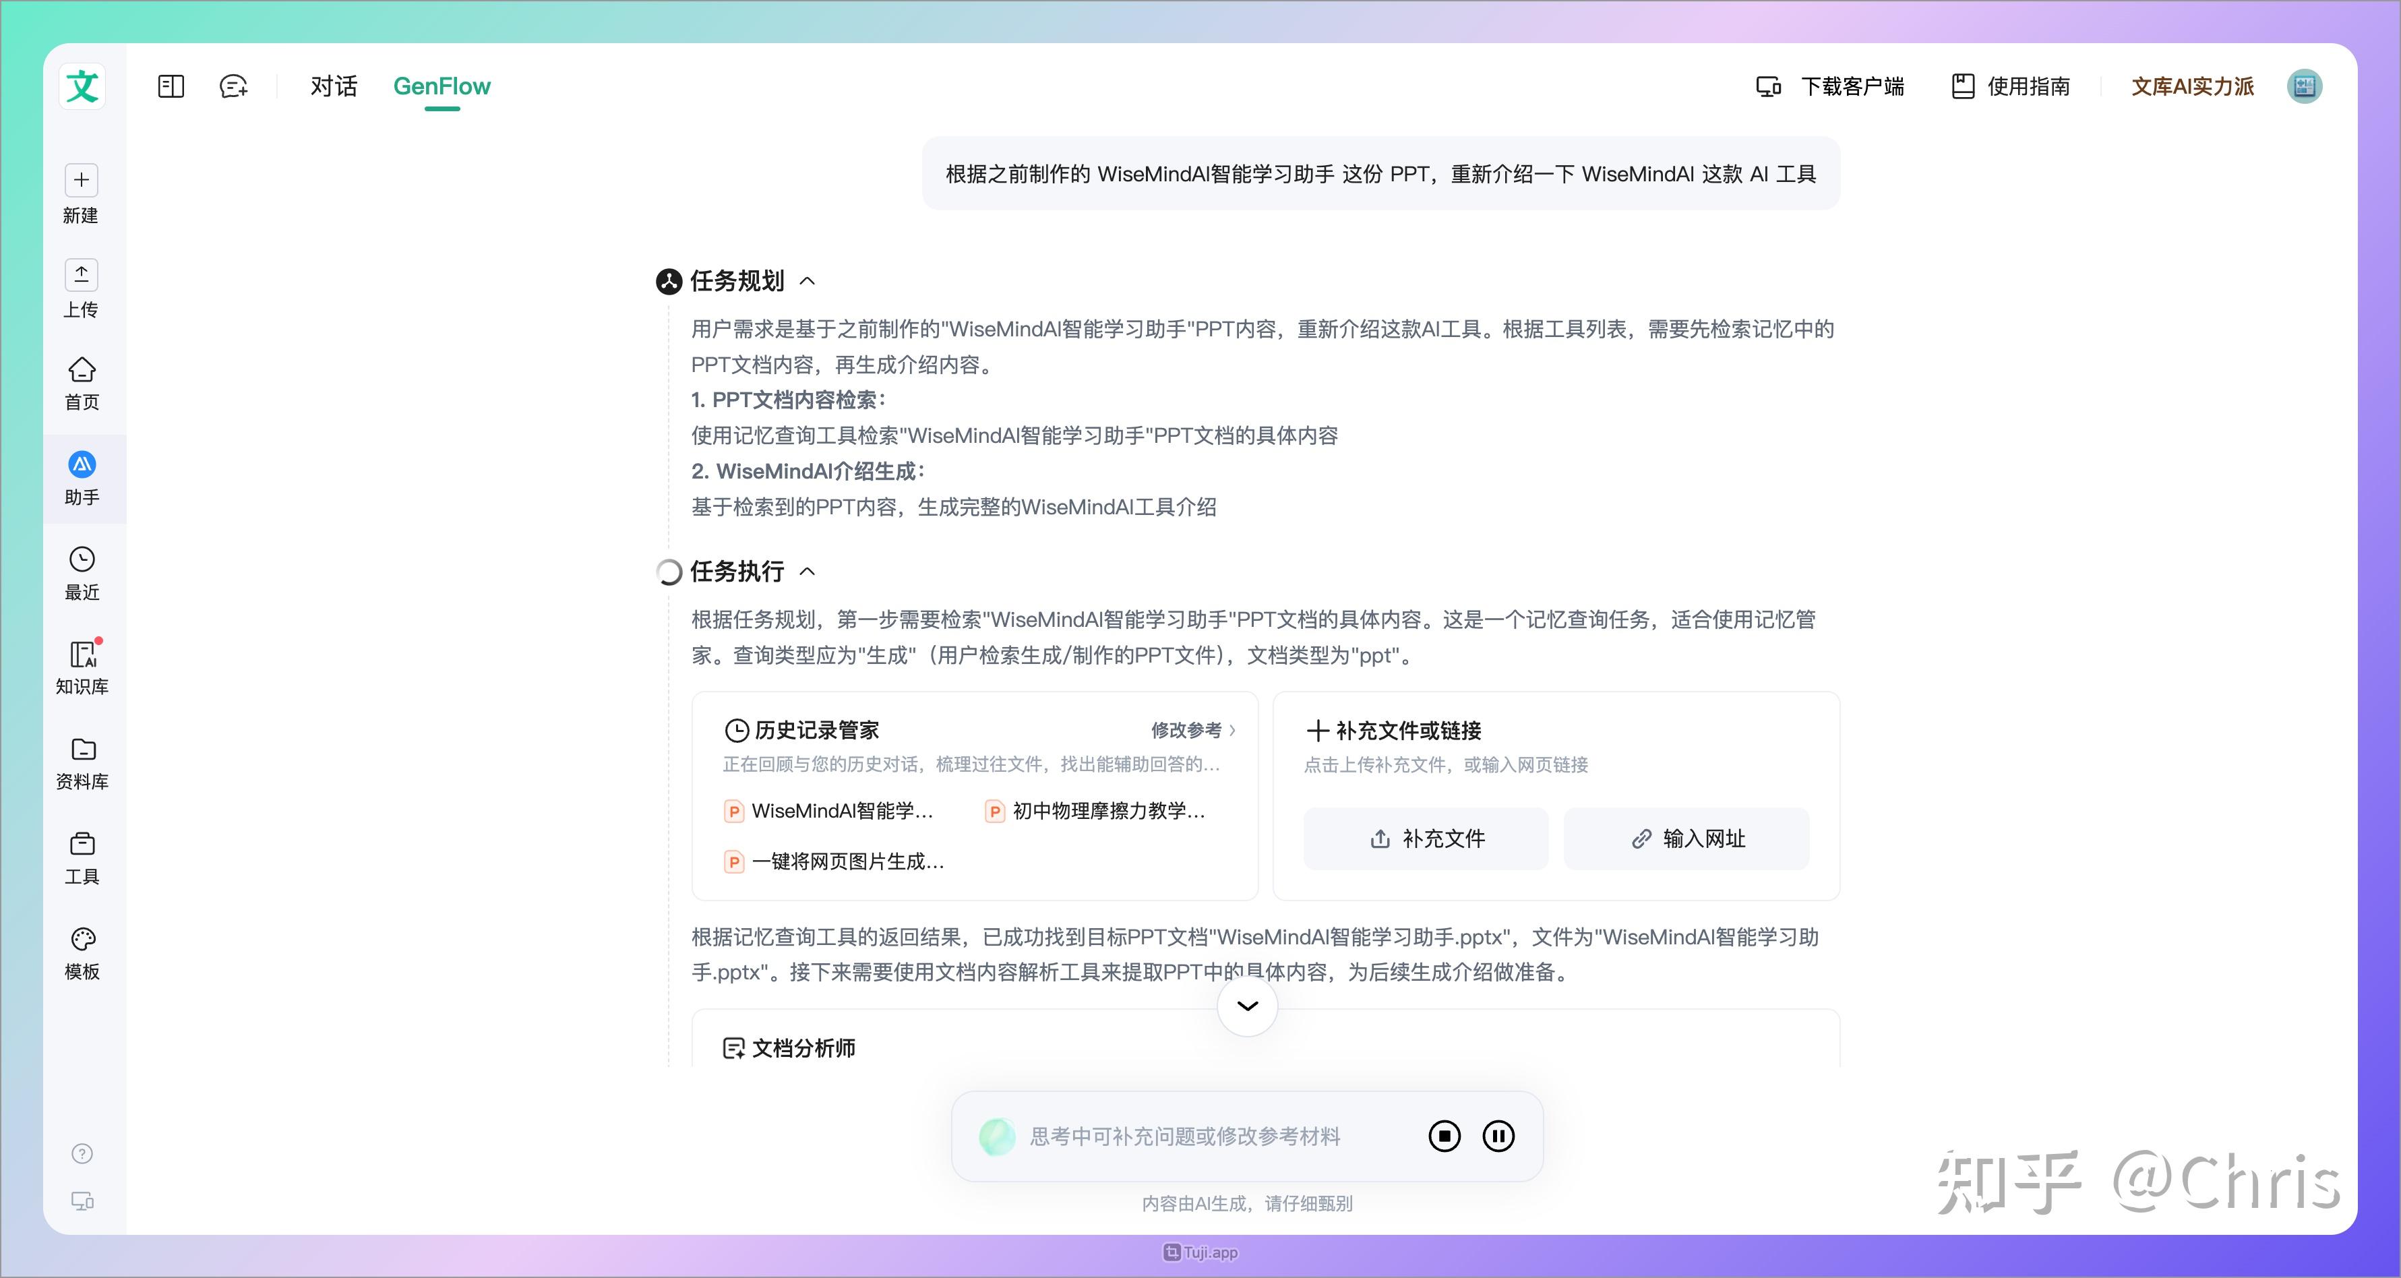Select the GenFlow tab

442,87
